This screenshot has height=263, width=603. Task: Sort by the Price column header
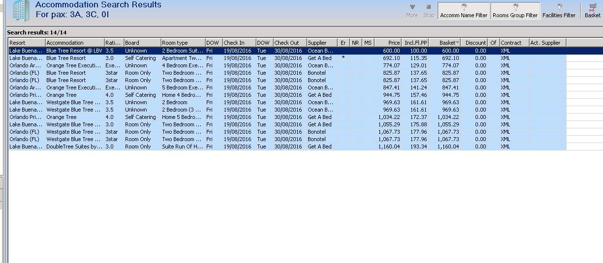point(388,43)
